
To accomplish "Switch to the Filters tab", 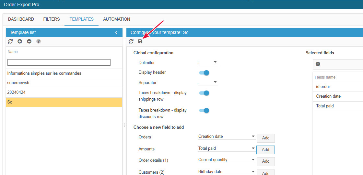I will [52, 19].
